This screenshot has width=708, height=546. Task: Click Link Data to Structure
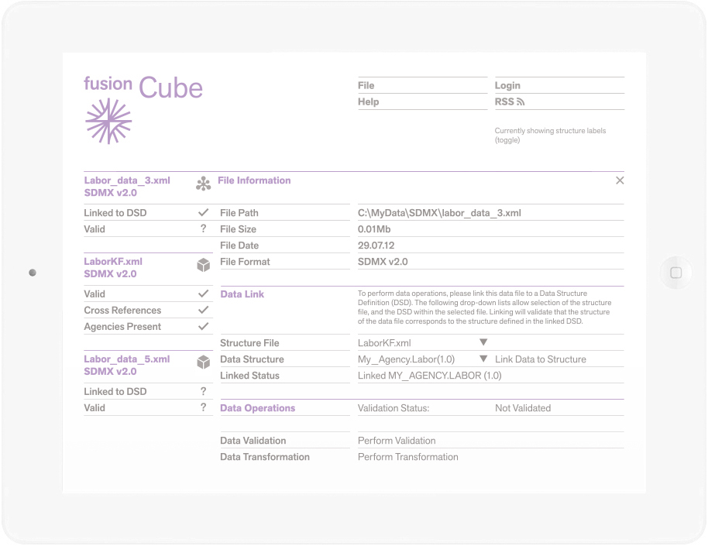(x=540, y=359)
